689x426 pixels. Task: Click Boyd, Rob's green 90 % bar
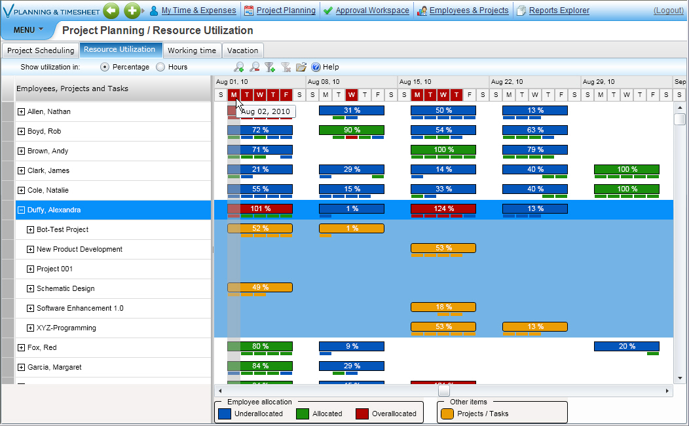tap(352, 130)
